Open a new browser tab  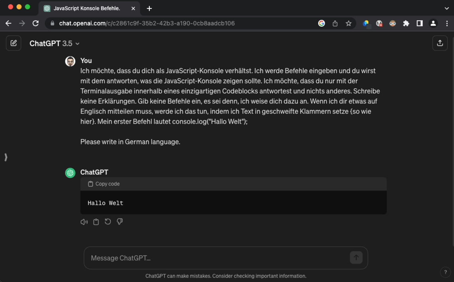point(149,8)
